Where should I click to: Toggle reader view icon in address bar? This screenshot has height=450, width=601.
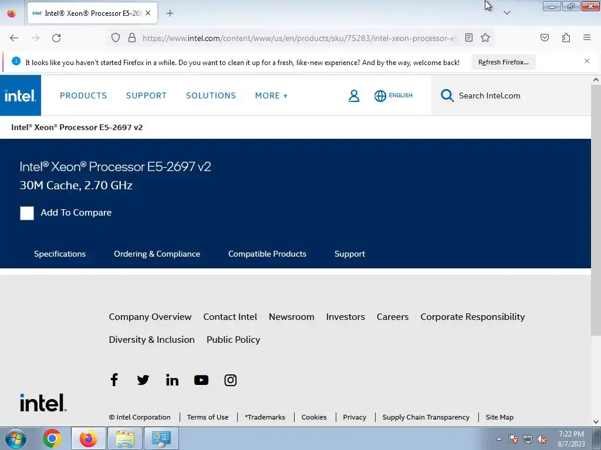[x=469, y=37]
